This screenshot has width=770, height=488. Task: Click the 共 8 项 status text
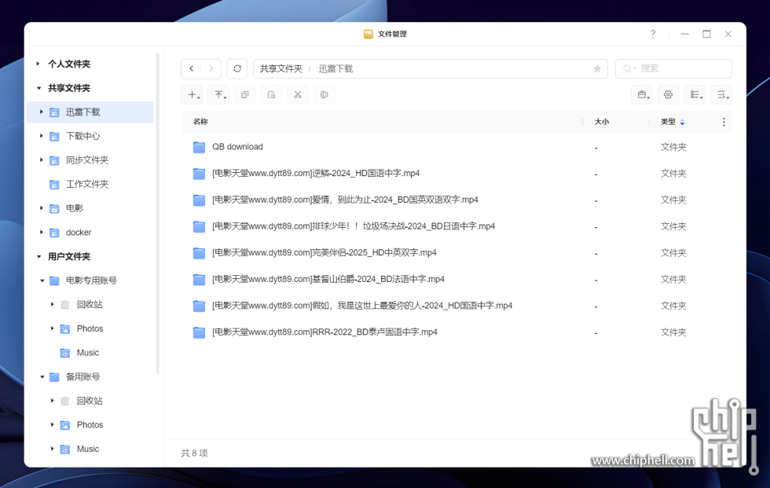195,453
